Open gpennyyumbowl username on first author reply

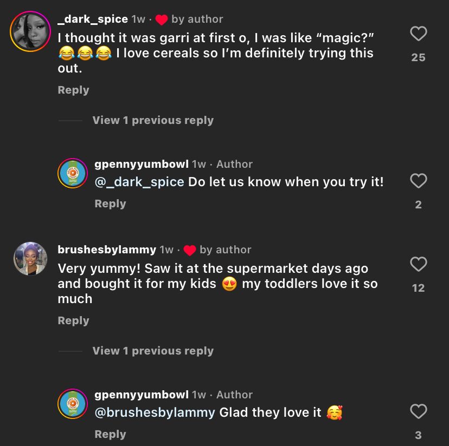142,164
